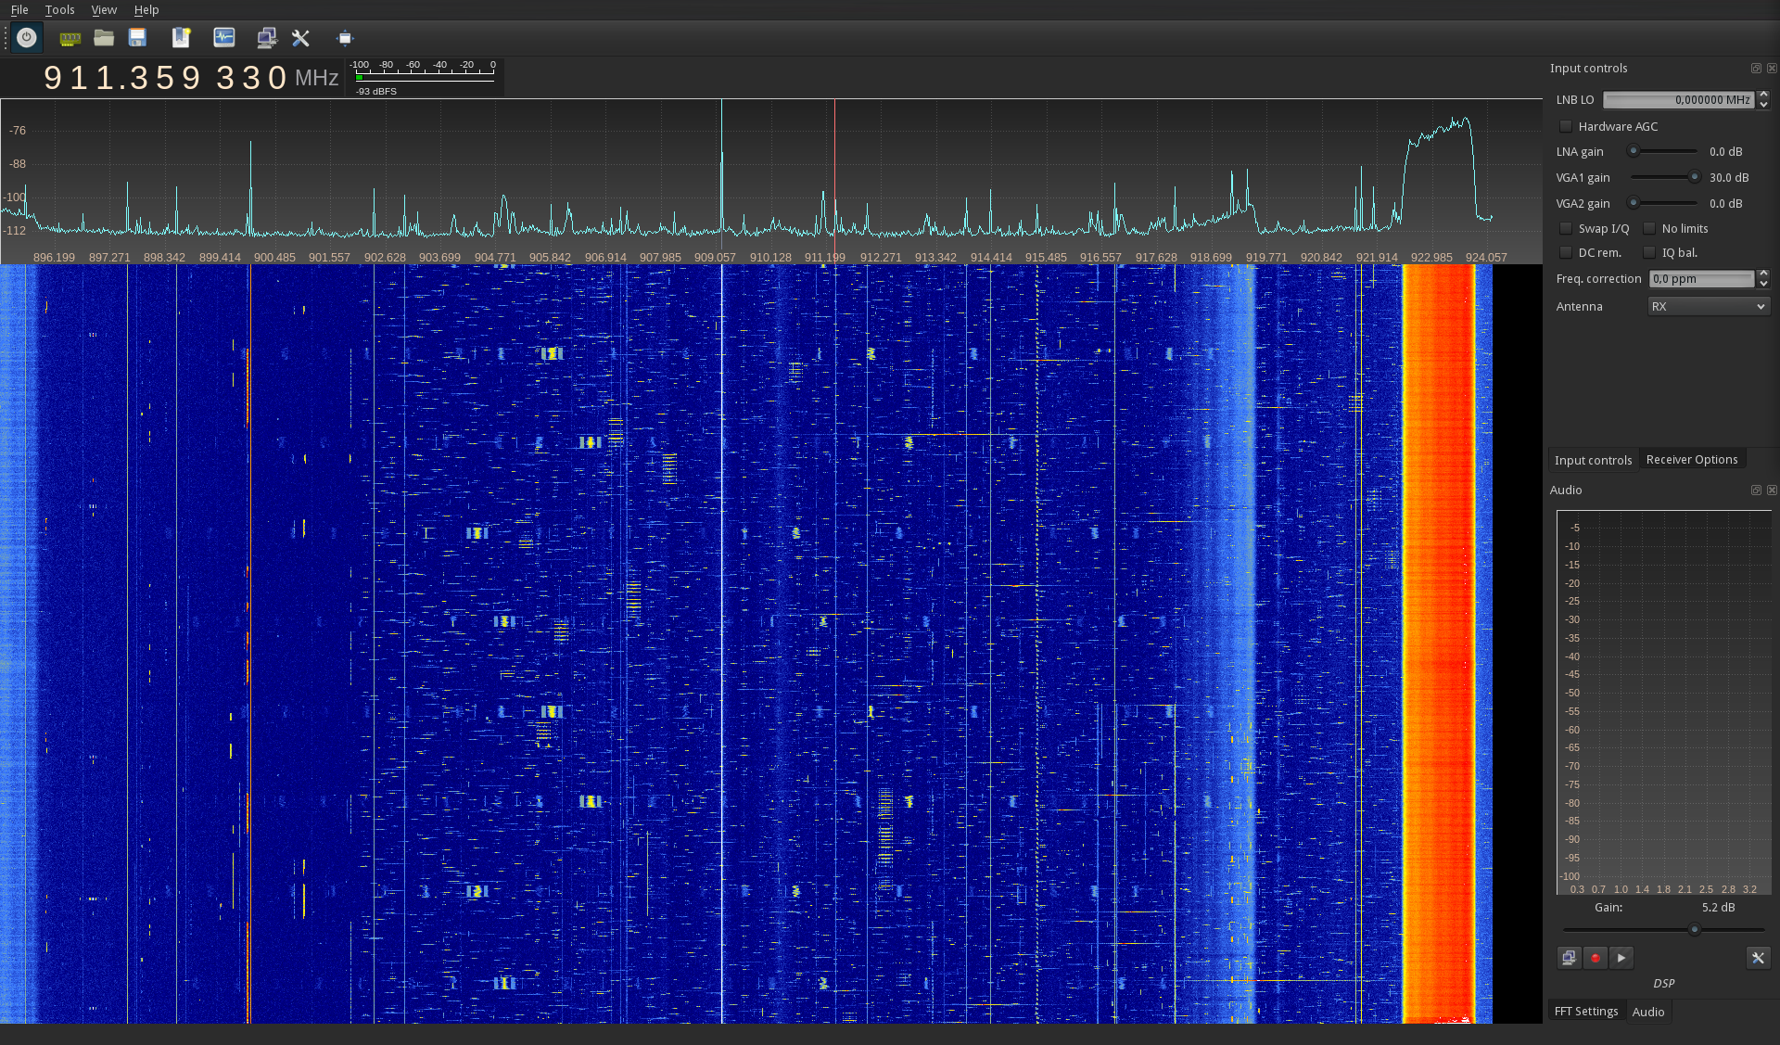Image resolution: width=1780 pixels, height=1045 pixels.
Task: Undock the Audio panel
Action: coord(1756,491)
